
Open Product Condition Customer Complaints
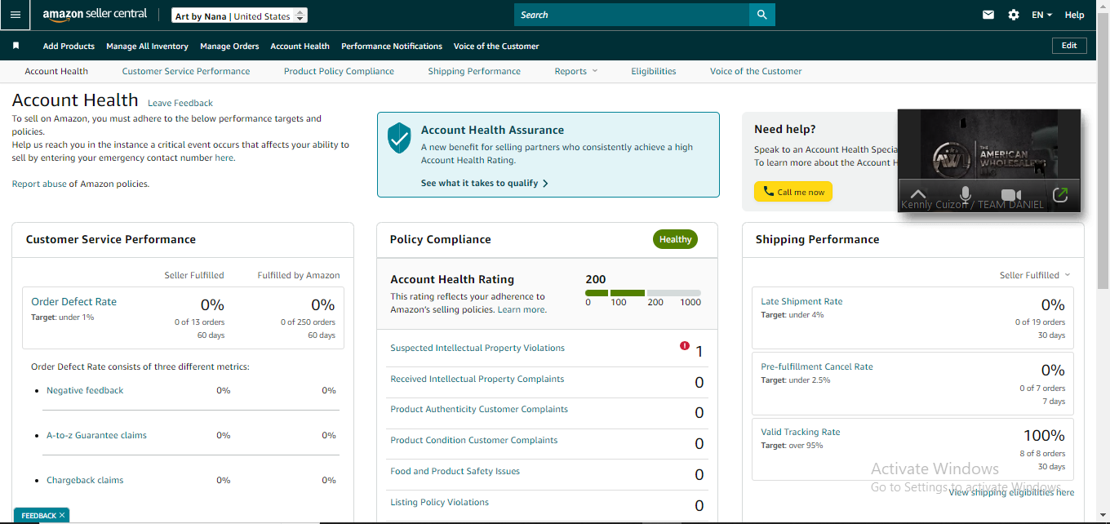coord(474,440)
